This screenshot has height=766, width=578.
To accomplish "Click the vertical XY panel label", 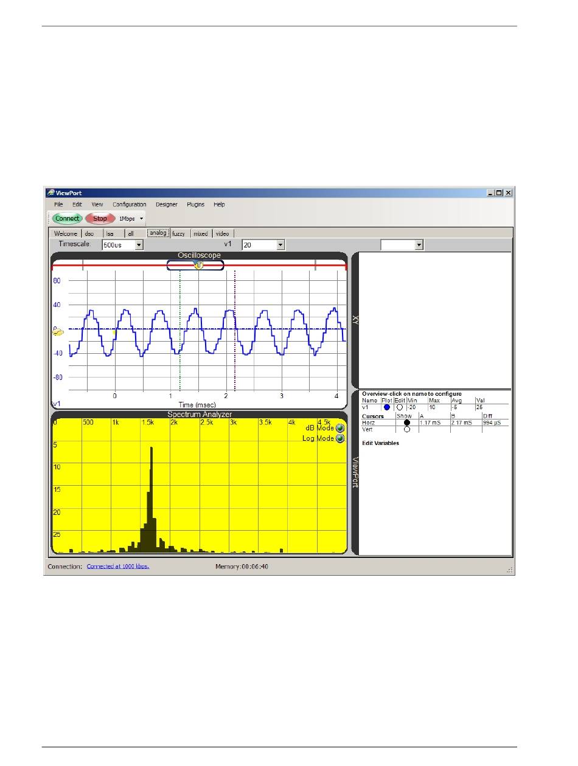I will pos(355,320).
